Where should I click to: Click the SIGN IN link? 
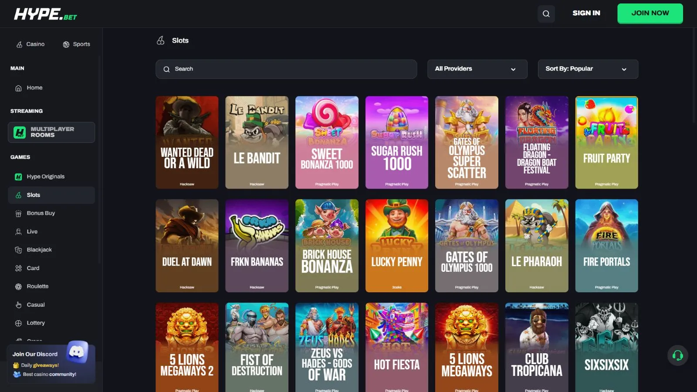pos(586,13)
